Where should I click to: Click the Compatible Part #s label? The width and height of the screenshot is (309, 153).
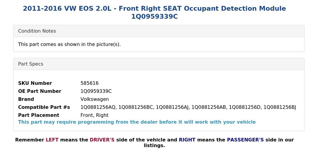[44, 107]
